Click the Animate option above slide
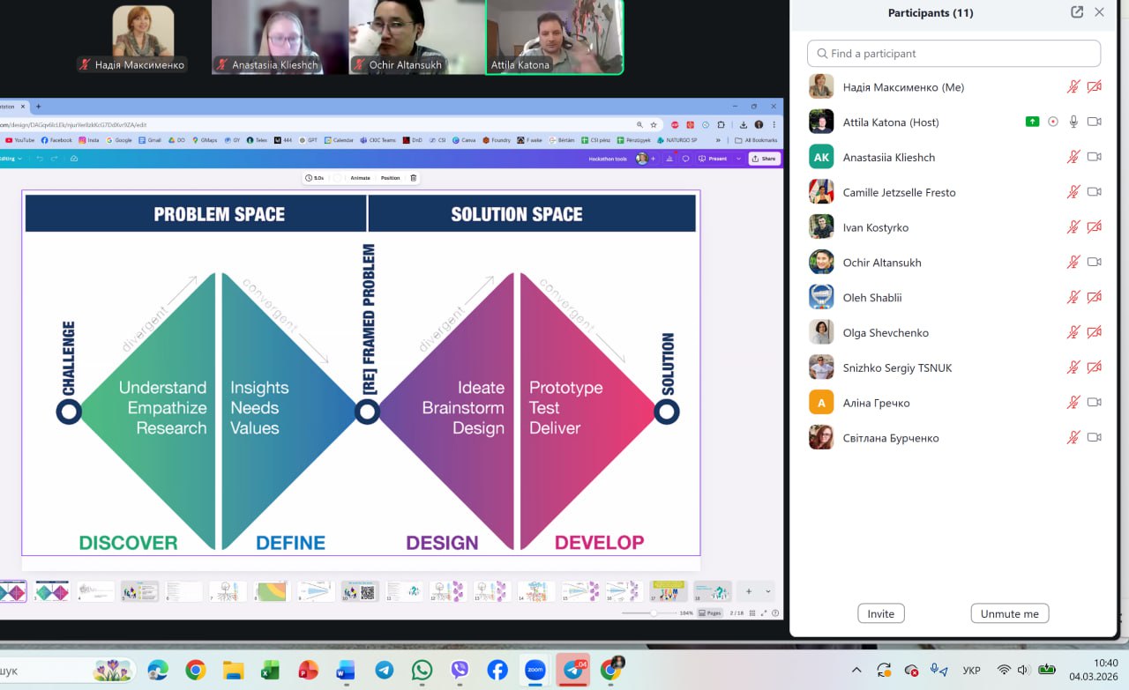 coord(360,178)
